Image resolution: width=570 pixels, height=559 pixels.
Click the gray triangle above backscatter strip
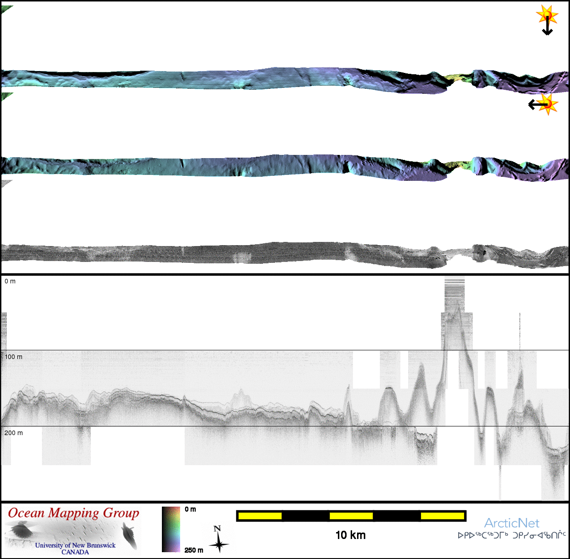[x=5, y=183]
